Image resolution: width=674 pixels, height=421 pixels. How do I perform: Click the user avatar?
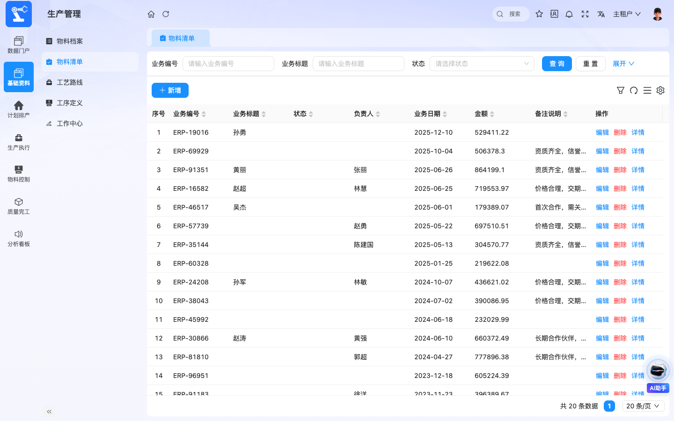658,14
